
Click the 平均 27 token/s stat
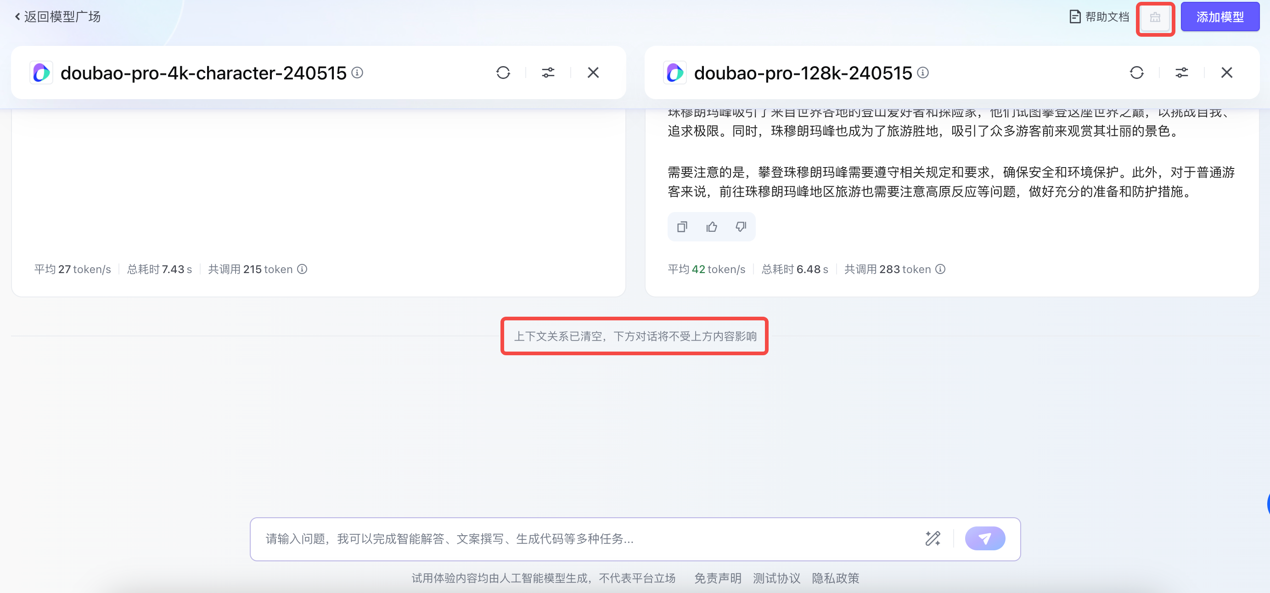73,269
